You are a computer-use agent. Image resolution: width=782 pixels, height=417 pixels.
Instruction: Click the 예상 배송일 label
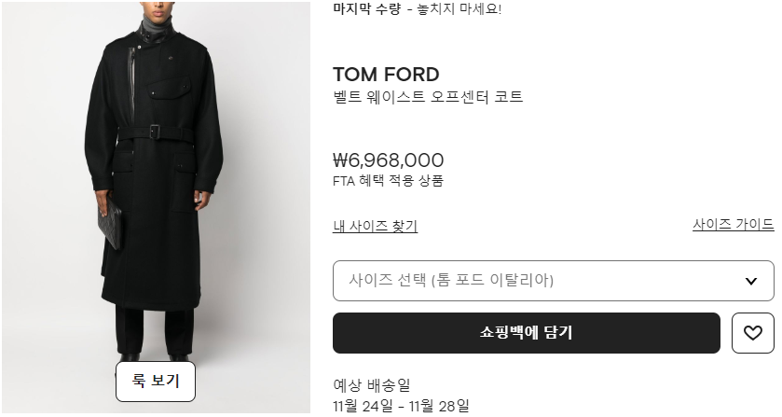point(371,384)
